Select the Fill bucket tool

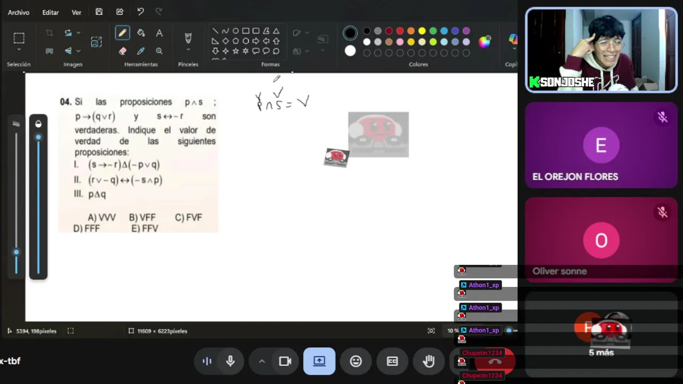pyautogui.click(x=141, y=33)
